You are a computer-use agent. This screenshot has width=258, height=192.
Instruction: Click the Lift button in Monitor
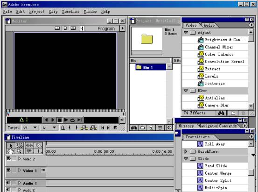tap(84, 128)
